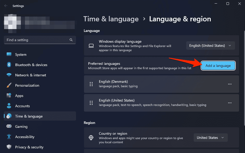Screen dimensions: 245x153
Task: Select Time & language in the sidebar
Action: pos(29,116)
